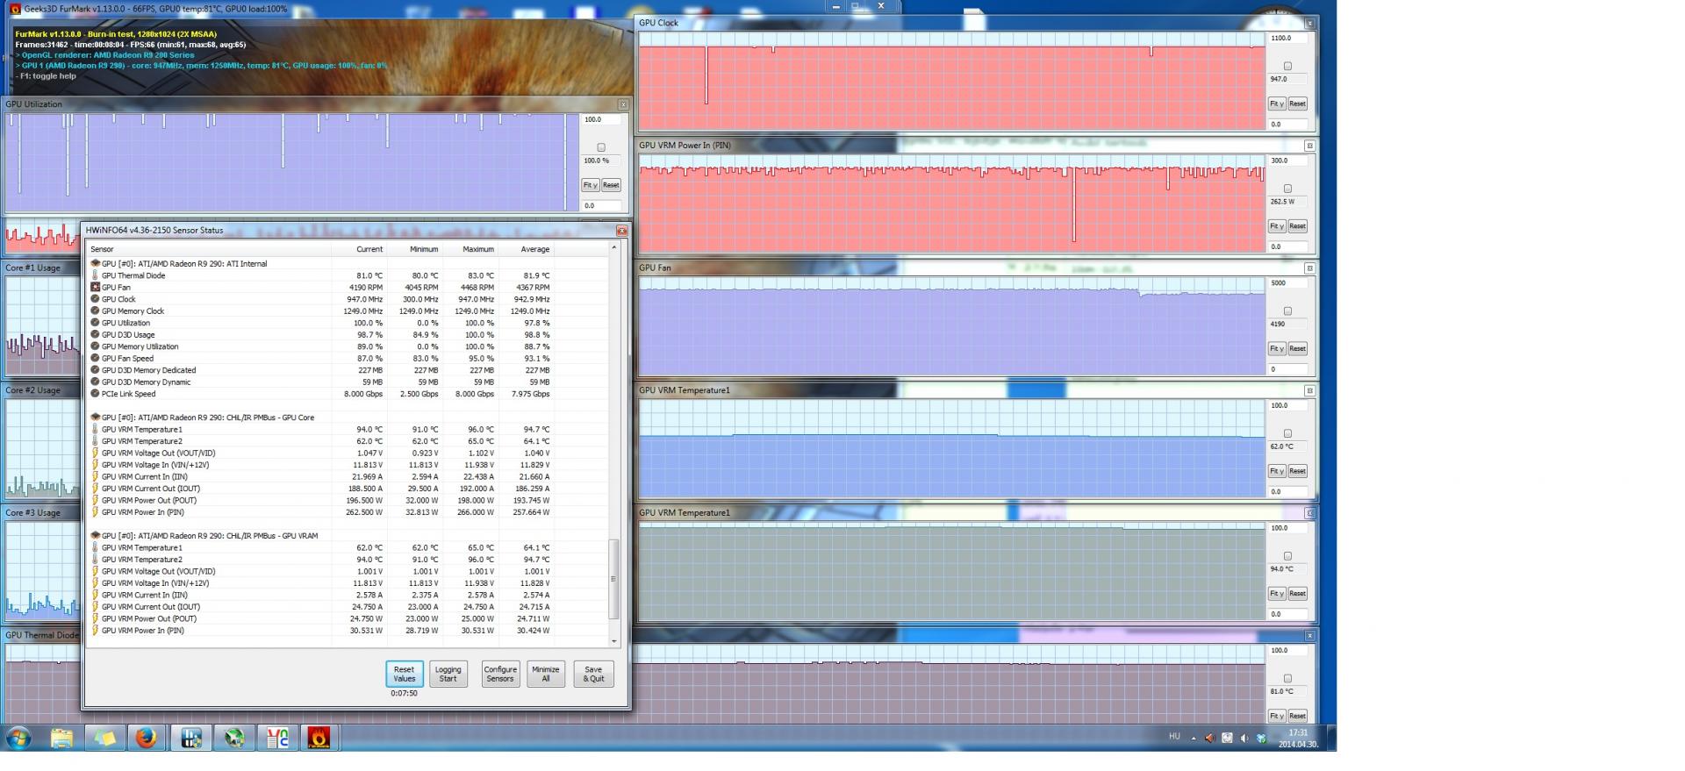
Task: Open the green globe taskbar application
Action: click(234, 739)
